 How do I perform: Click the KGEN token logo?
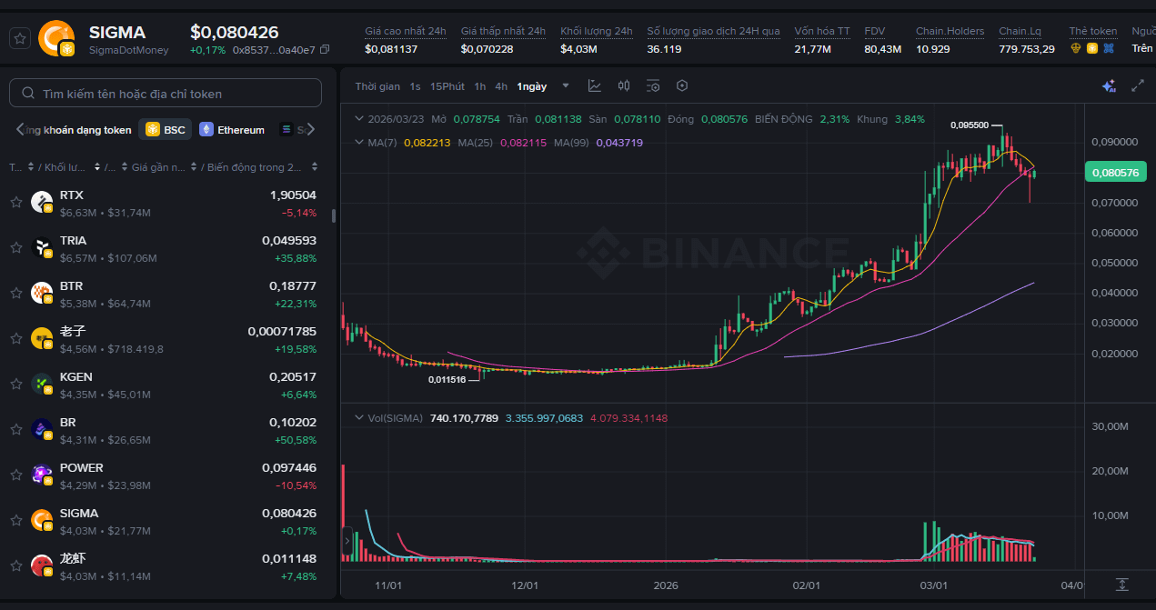click(42, 384)
